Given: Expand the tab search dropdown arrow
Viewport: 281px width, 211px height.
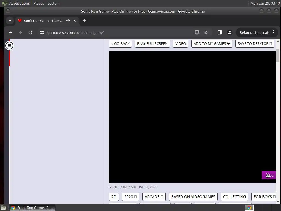Looking at the screenshot, I should coord(10,21).
